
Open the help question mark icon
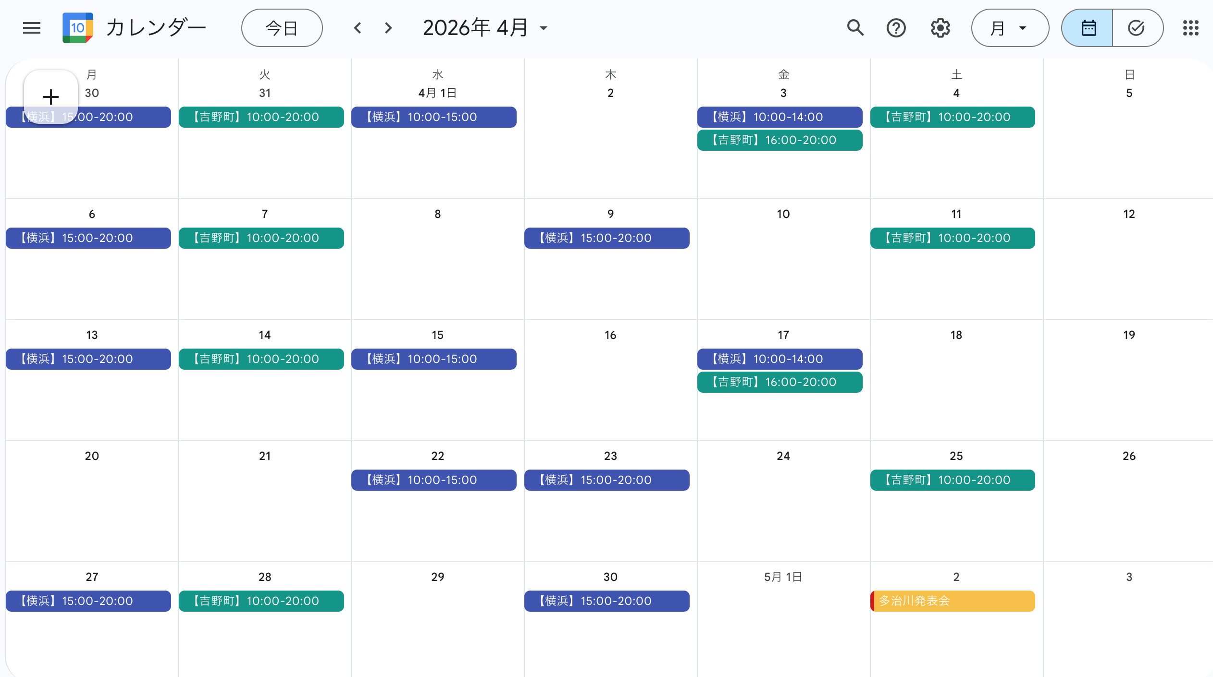point(896,28)
